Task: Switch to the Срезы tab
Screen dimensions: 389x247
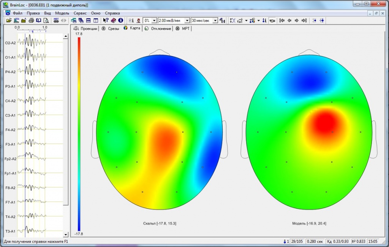Action: click(x=111, y=29)
